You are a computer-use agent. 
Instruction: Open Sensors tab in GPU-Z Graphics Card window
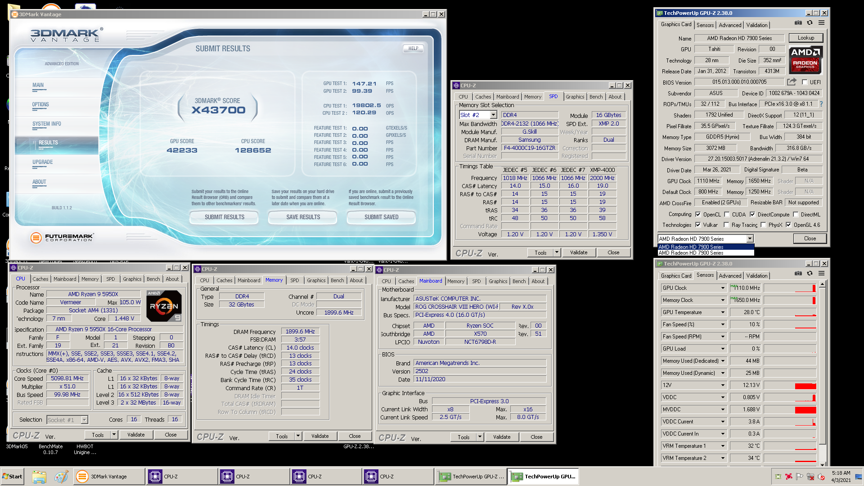[705, 25]
